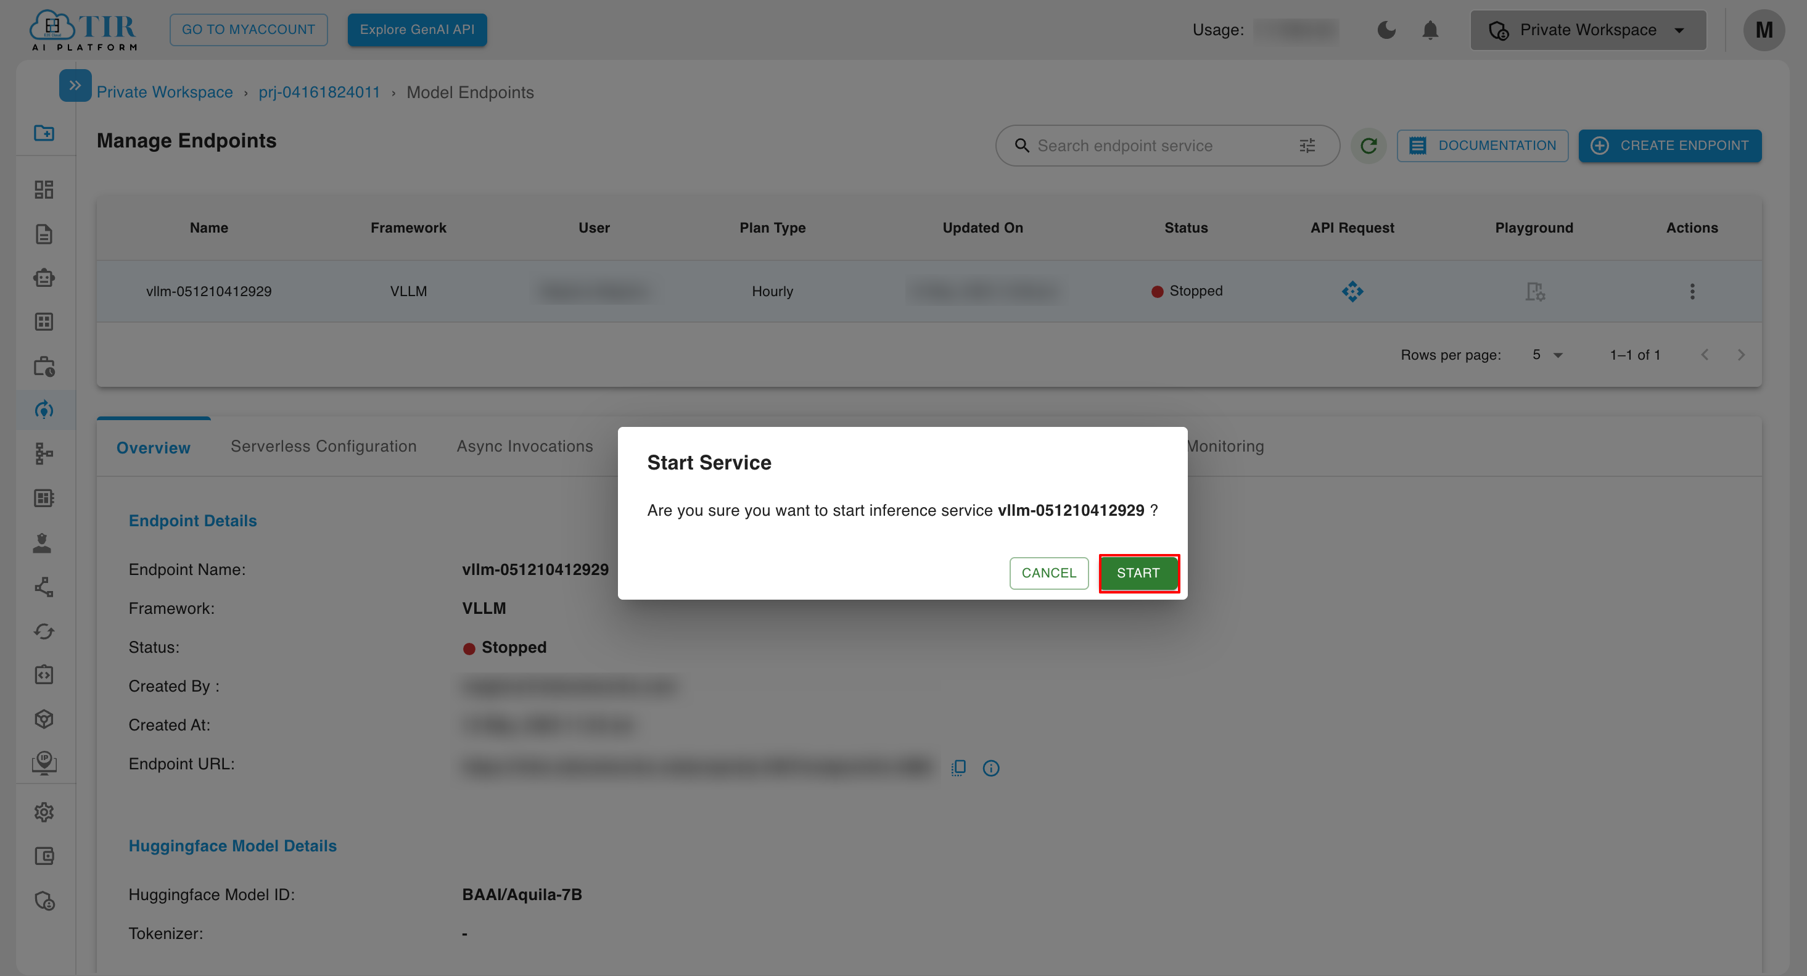This screenshot has height=976, width=1807.
Task: Open sidebar create-project folder icon
Action: tap(44, 133)
